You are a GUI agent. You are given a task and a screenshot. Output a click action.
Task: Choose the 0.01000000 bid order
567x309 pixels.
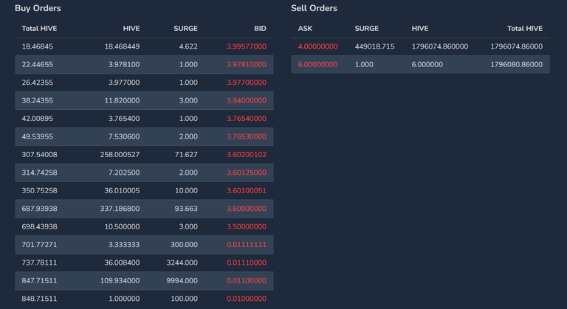click(144, 299)
